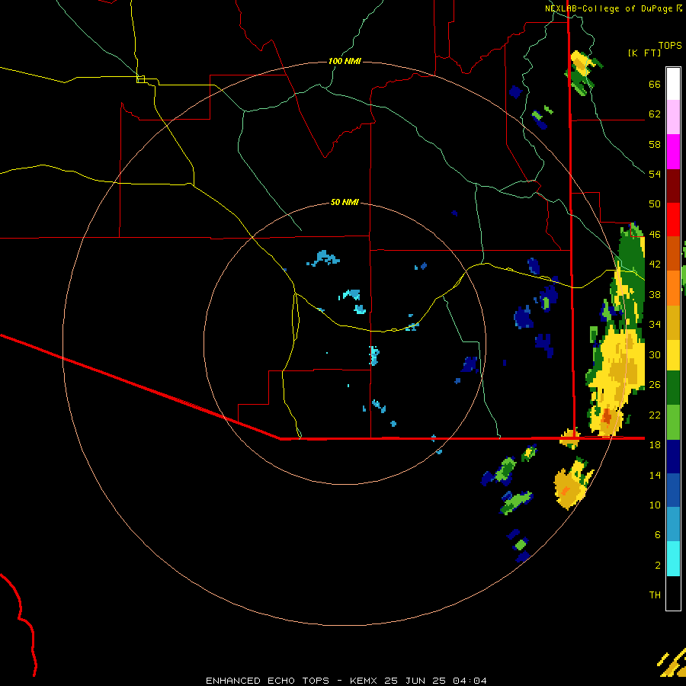Click the 22 value on the legend
686x686 pixels.
pyautogui.click(x=655, y=415)
